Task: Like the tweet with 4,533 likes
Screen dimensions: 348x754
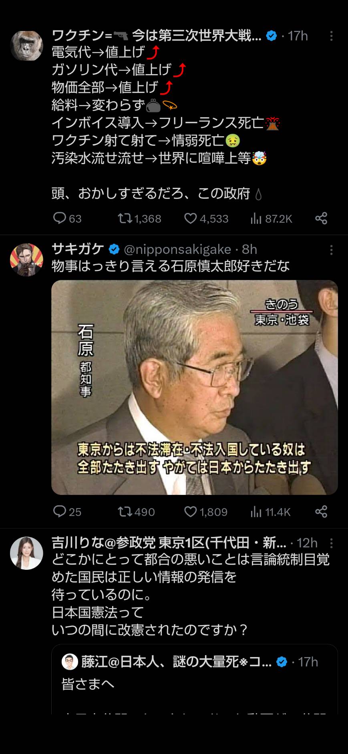Action: coord(206,218)
